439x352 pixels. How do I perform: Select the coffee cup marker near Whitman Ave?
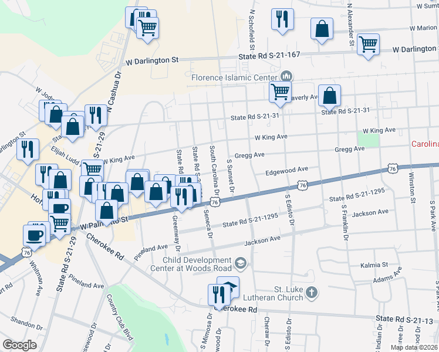tap(34, 236)
